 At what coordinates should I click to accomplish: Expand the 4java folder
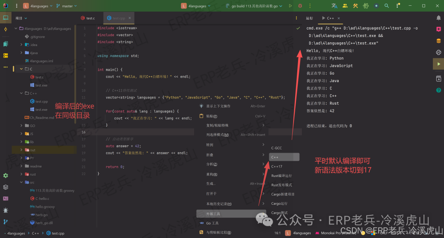(x=21, y=53)
